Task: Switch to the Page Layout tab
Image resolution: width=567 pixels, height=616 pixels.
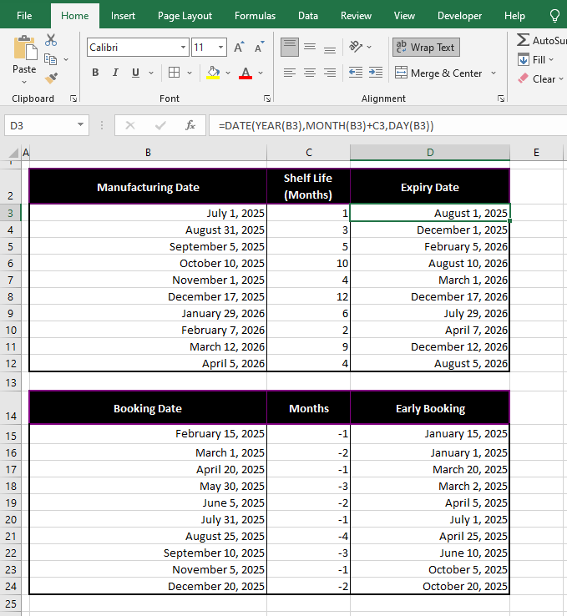Action: click(185, 16)
